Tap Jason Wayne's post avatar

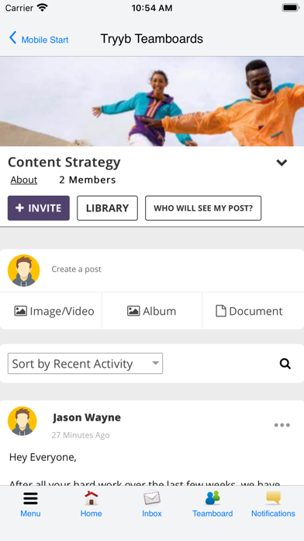[22, 421]
